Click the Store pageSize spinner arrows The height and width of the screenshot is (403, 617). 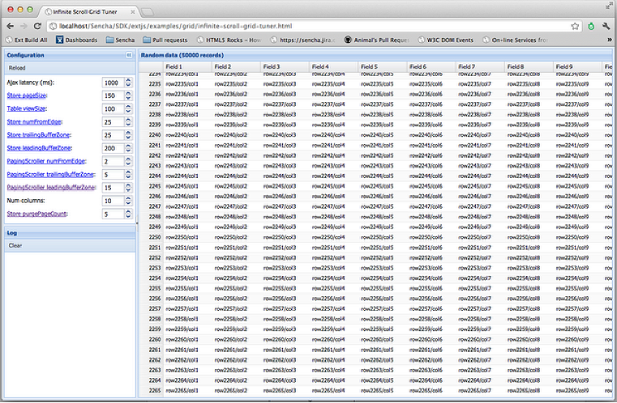(130, 95)
